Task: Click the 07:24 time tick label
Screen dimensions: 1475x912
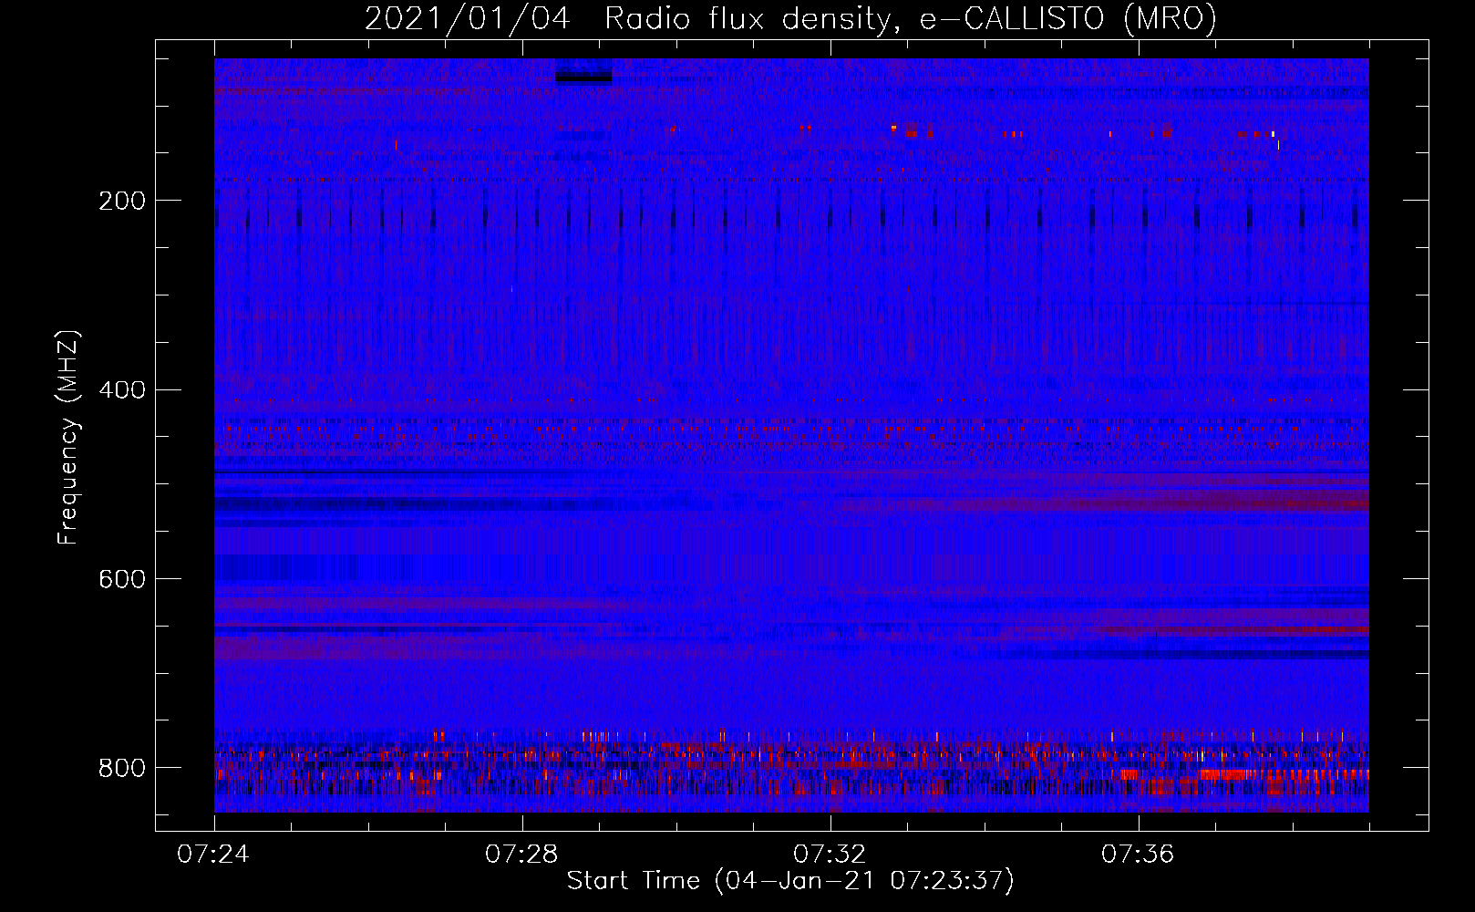Action: (214, 855)
